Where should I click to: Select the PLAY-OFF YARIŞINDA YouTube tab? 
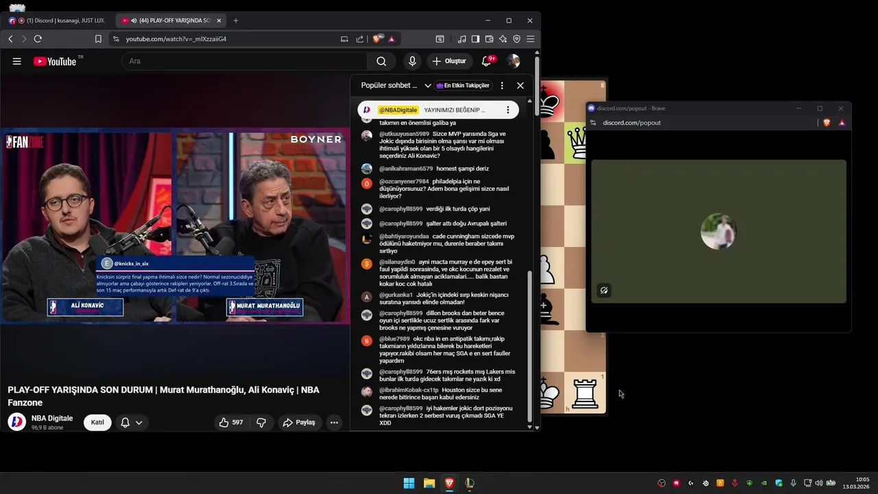pyautogui.click(x=170, y=21)
